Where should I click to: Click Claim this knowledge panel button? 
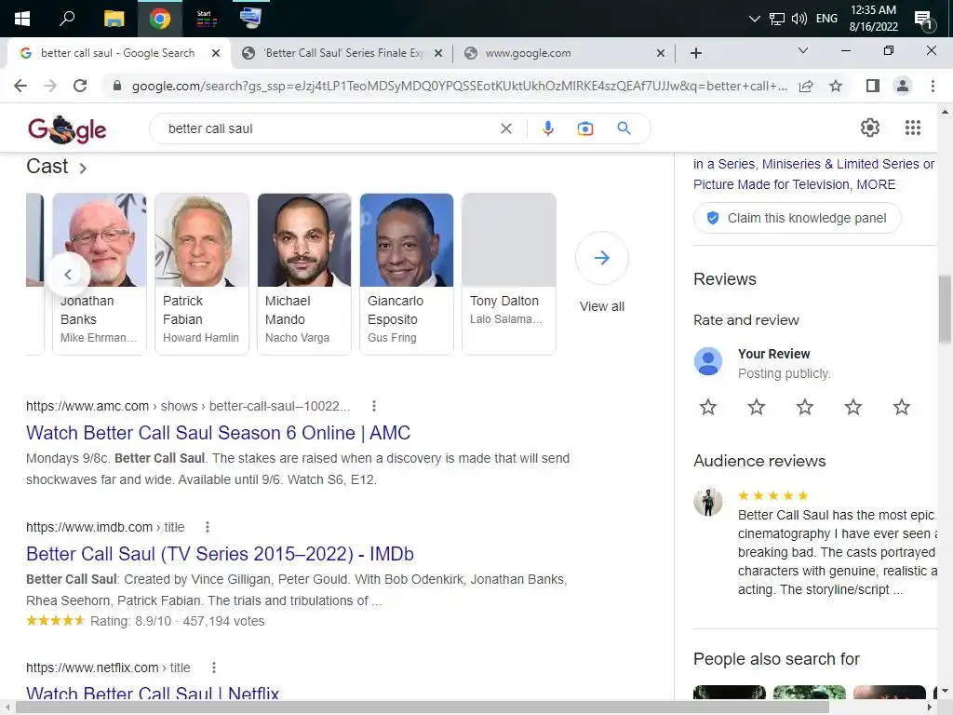[x=798, y=218]
